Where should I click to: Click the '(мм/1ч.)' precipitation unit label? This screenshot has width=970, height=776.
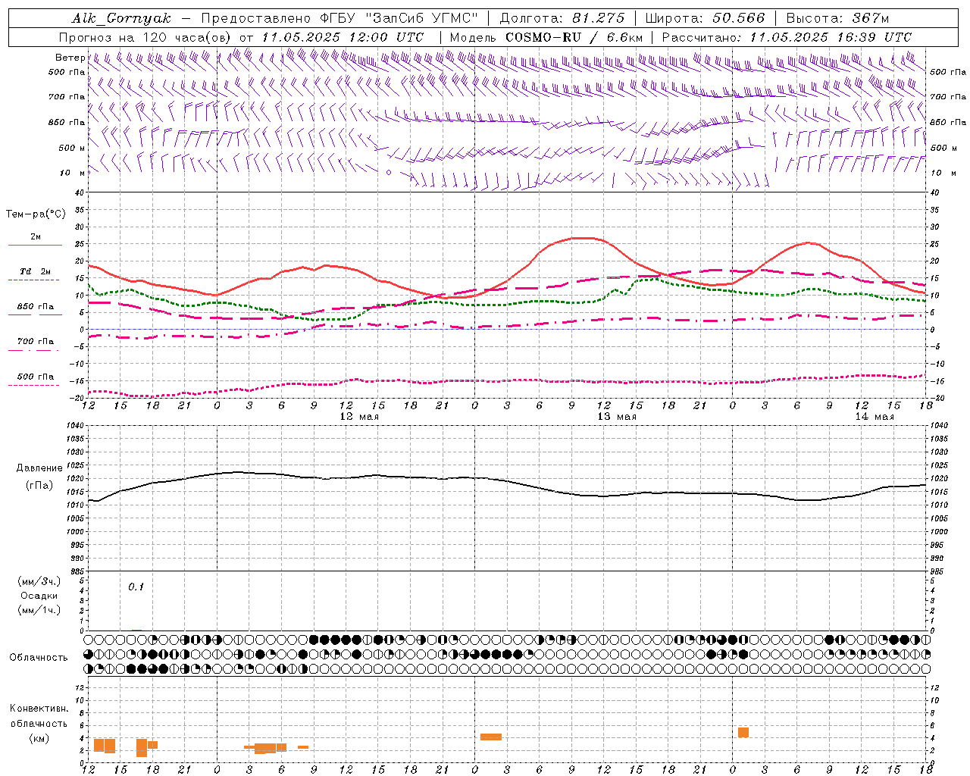pos(39,610)
